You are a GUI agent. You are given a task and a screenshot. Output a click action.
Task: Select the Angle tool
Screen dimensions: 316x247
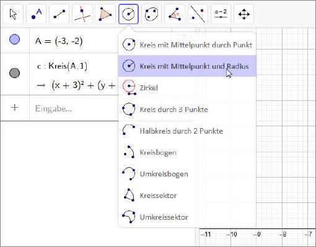[x=175, y=14]
